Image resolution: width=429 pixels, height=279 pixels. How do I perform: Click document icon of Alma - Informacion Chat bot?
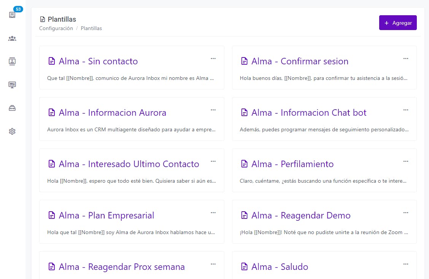[x=244, y=113]
